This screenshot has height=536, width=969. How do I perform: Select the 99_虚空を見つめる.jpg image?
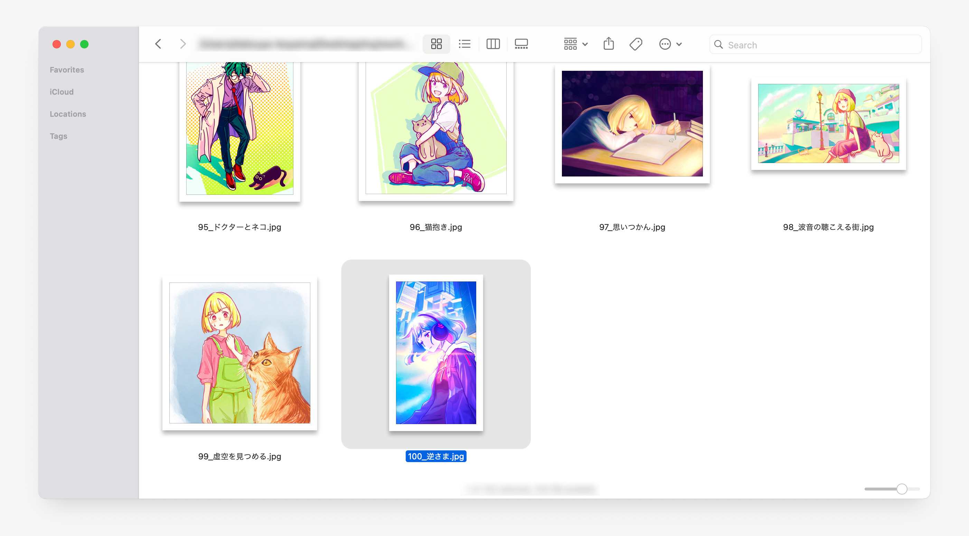(239, 353)
